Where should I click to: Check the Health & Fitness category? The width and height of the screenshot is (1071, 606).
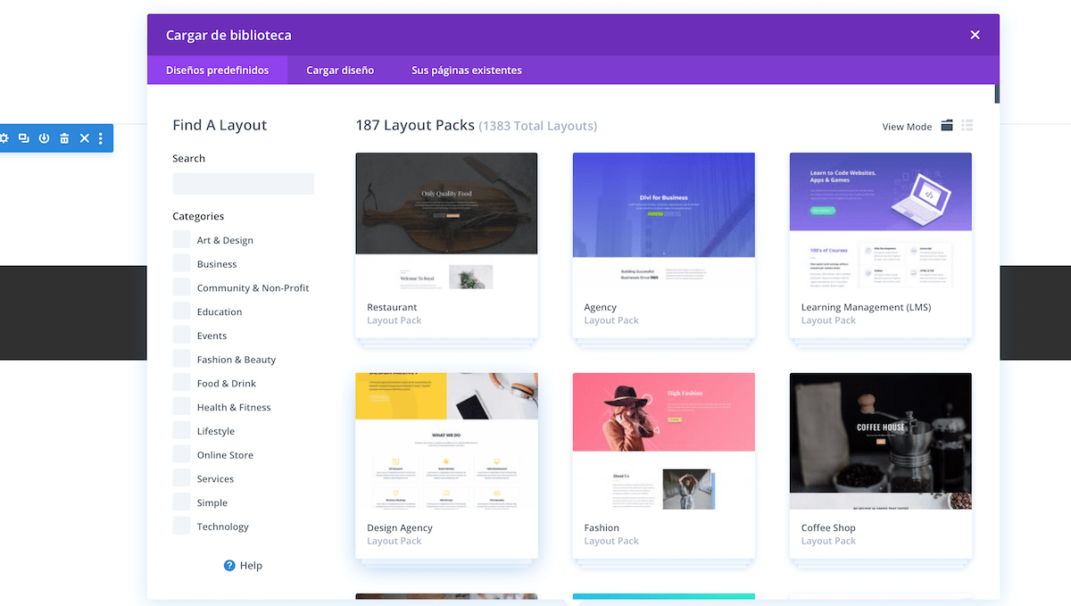181,407
